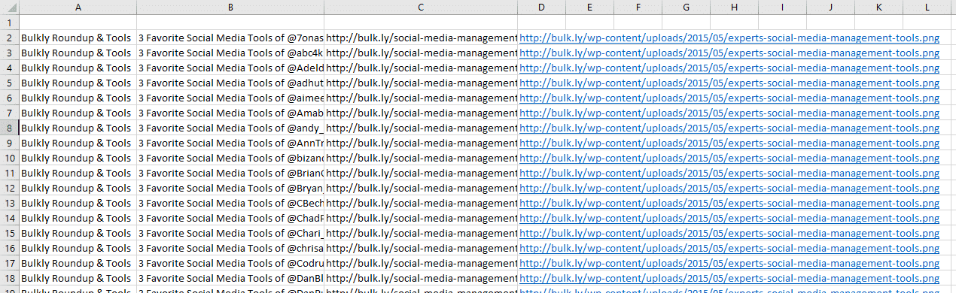956x293 pixels.
Task: Click cell with '@bizanc' tools title
Action: click(x=230, y=158)
